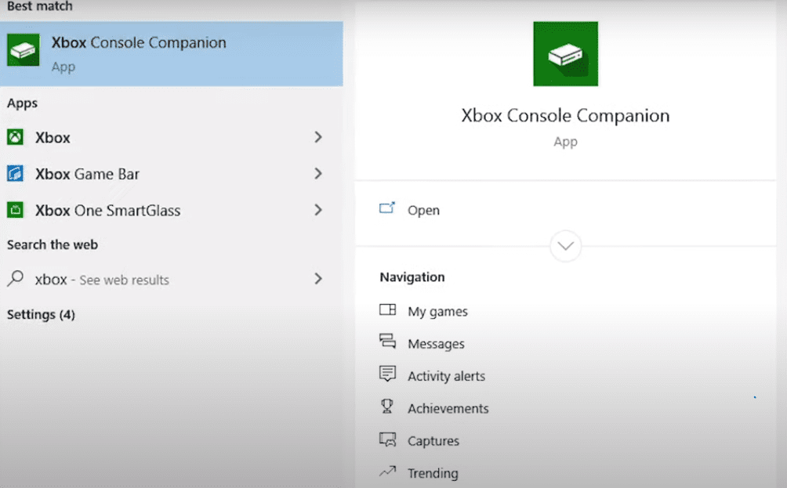Click the Xbox Console Companion icon in best match

23,49
